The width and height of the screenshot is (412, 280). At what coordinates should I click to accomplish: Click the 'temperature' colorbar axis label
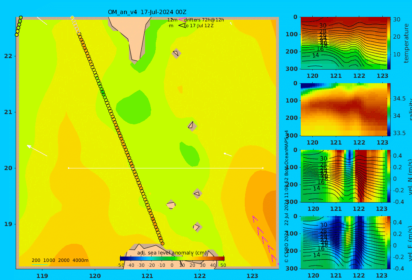pos(407,43)
